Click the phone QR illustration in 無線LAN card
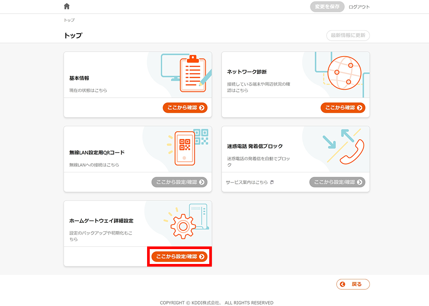The width and height of the screenshot is (429, 306). [185, 148]
